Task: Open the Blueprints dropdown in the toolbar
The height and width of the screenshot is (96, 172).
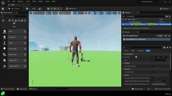Action: point(34,9)
